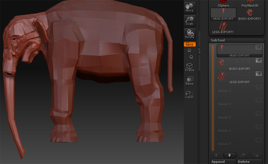The height and width of the screenshot is (164, 268).
Task: Toggle eye icon of Unused 3 slot
Action: [x=259, y=87]
